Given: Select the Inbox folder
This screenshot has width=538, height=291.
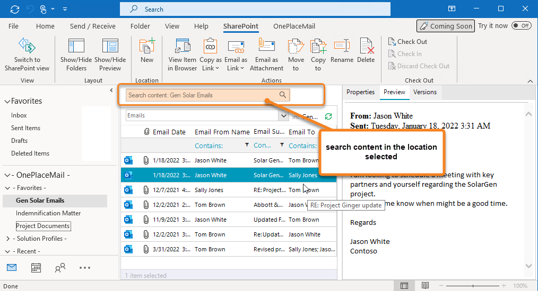Looking at the screenshot, I should coord(19,115).
